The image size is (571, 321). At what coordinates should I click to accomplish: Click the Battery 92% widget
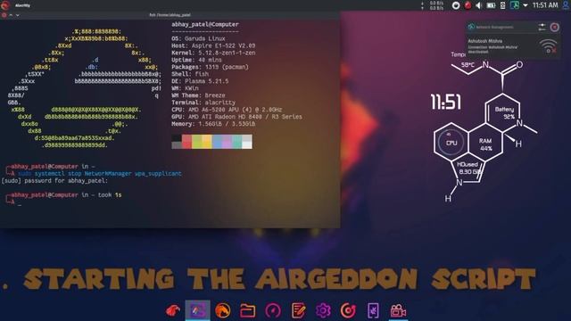505,113
